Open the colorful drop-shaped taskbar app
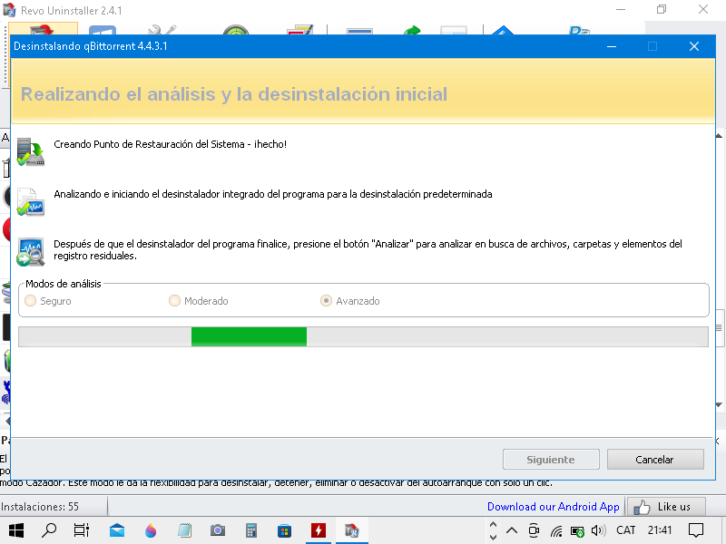 151,530
